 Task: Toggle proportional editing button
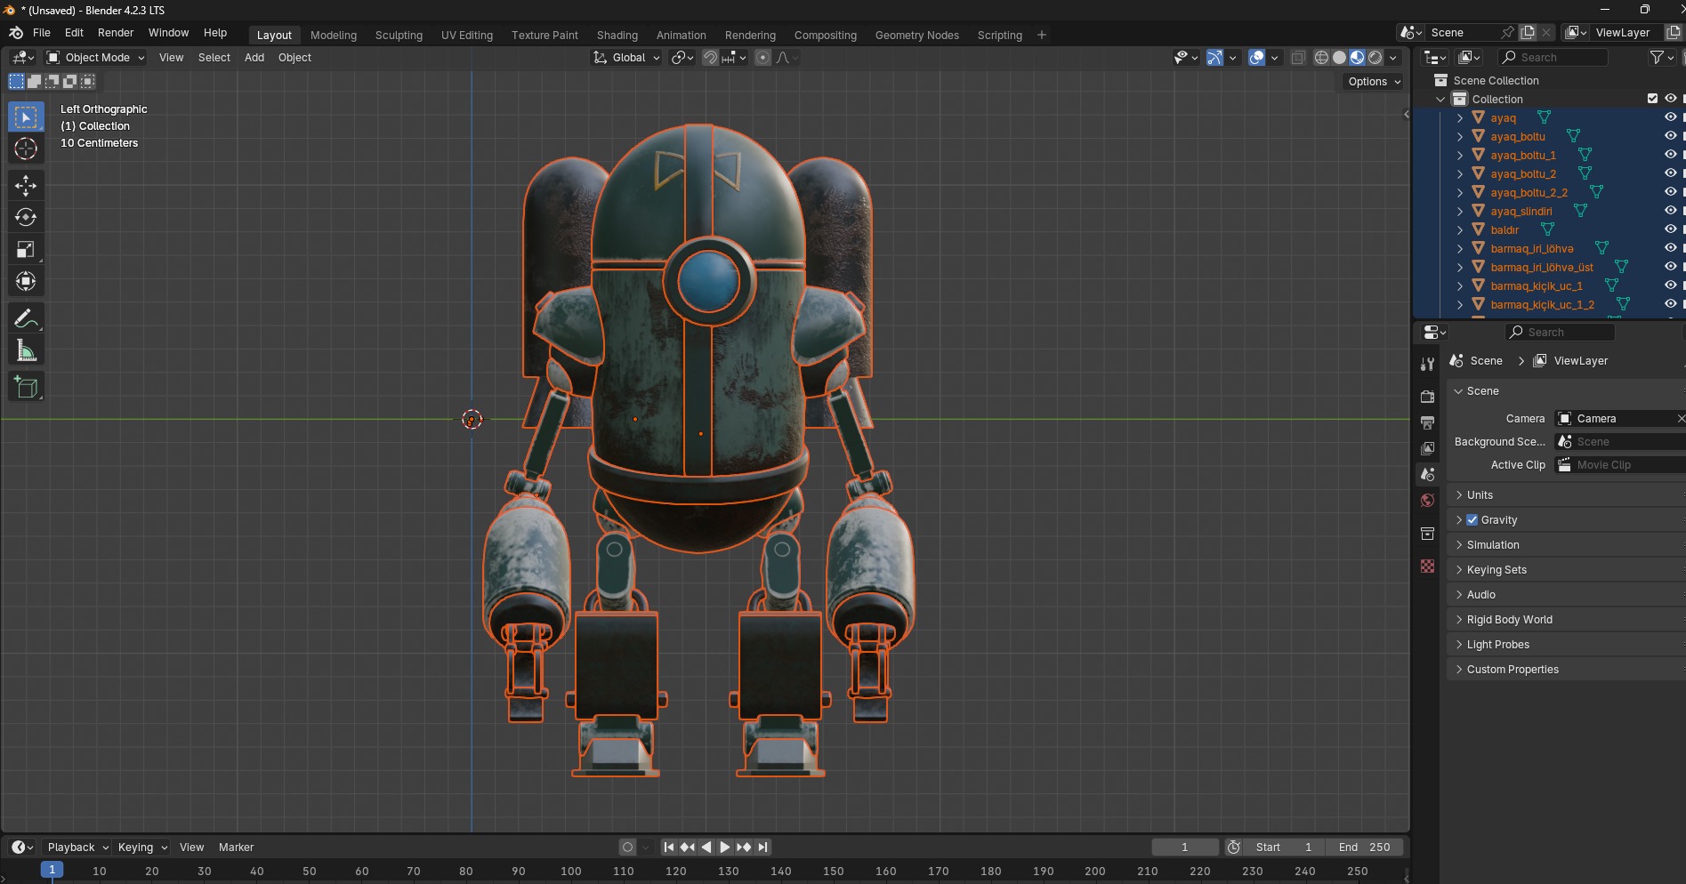coord(762,57)
